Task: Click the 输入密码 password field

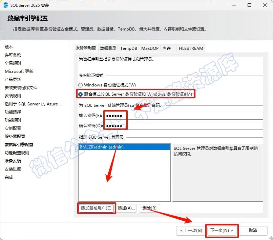Action: click(184, 116)
